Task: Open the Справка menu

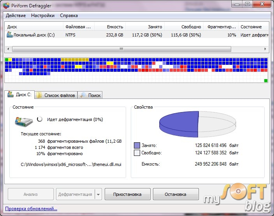Action: (69, 16)
